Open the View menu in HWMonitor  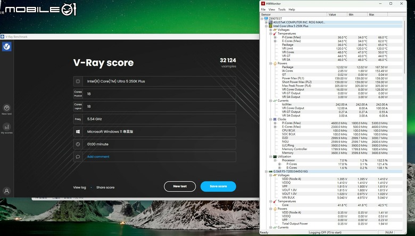271,10
